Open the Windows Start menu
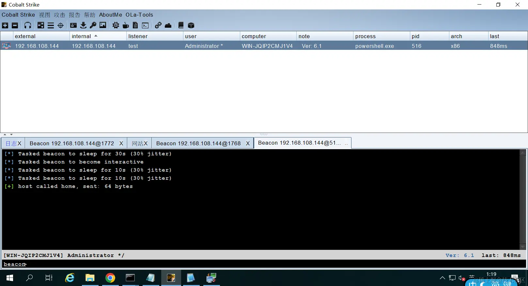This screenshot has width=528, height=286. click(10, 278)
